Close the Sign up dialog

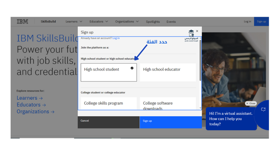[197, 31]
